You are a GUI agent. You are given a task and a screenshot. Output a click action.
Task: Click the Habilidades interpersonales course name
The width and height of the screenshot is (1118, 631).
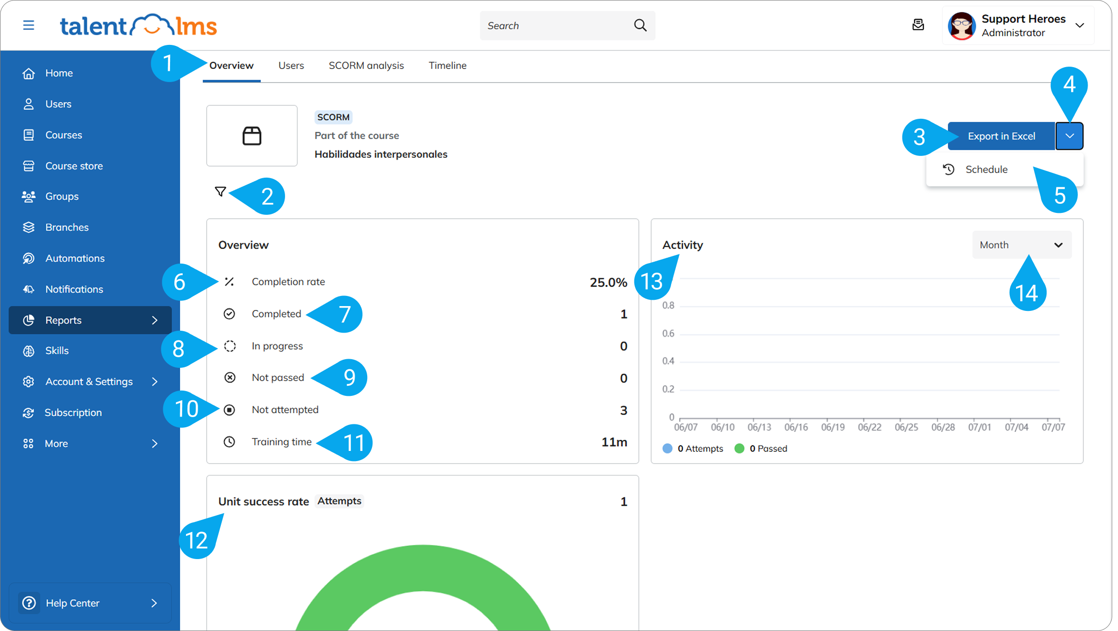pyautogui.click(x=381, y=154)
